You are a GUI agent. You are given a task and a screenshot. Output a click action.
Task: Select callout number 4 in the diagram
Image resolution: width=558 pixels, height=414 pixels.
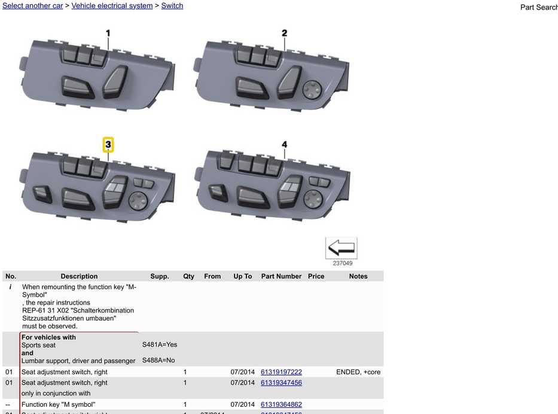click(x=284, y=145)
